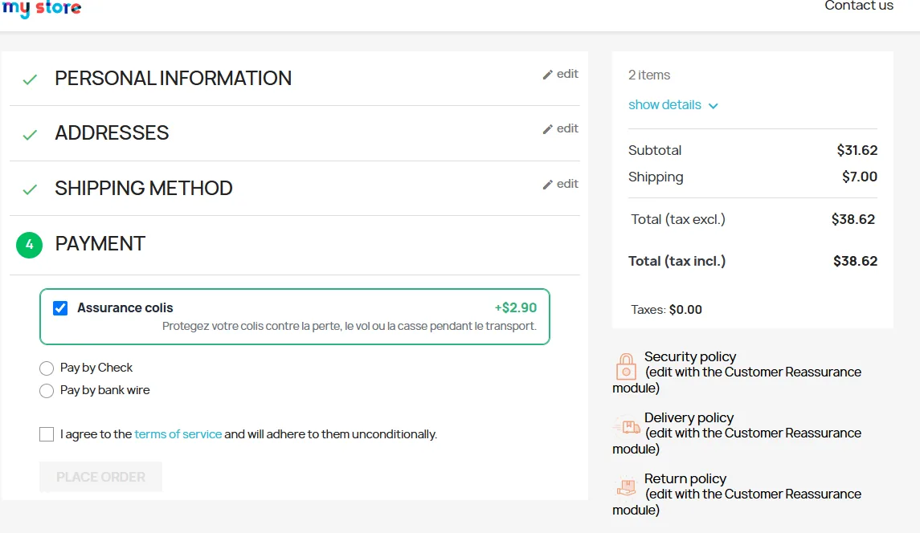Tick the agree to terms checkbox
Screen dimensions: 920x533
pyautogui.click(x=47, y=434)
